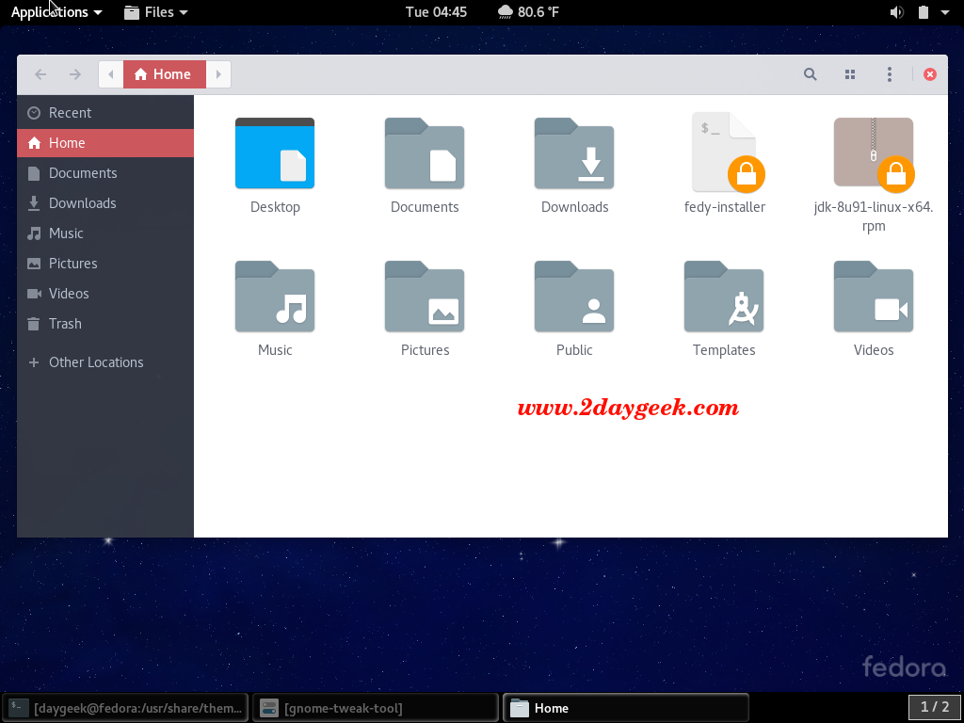Open the Music folder in file grid
The height and width of the screenshot is (723, 964).
[x=275, y=297]
